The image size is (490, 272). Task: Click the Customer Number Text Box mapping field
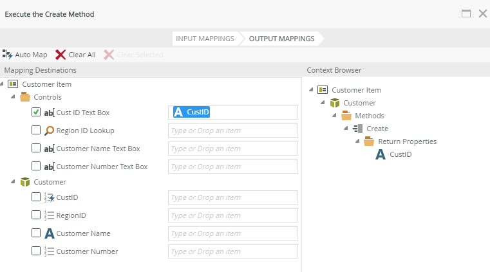tap(233, 167)
